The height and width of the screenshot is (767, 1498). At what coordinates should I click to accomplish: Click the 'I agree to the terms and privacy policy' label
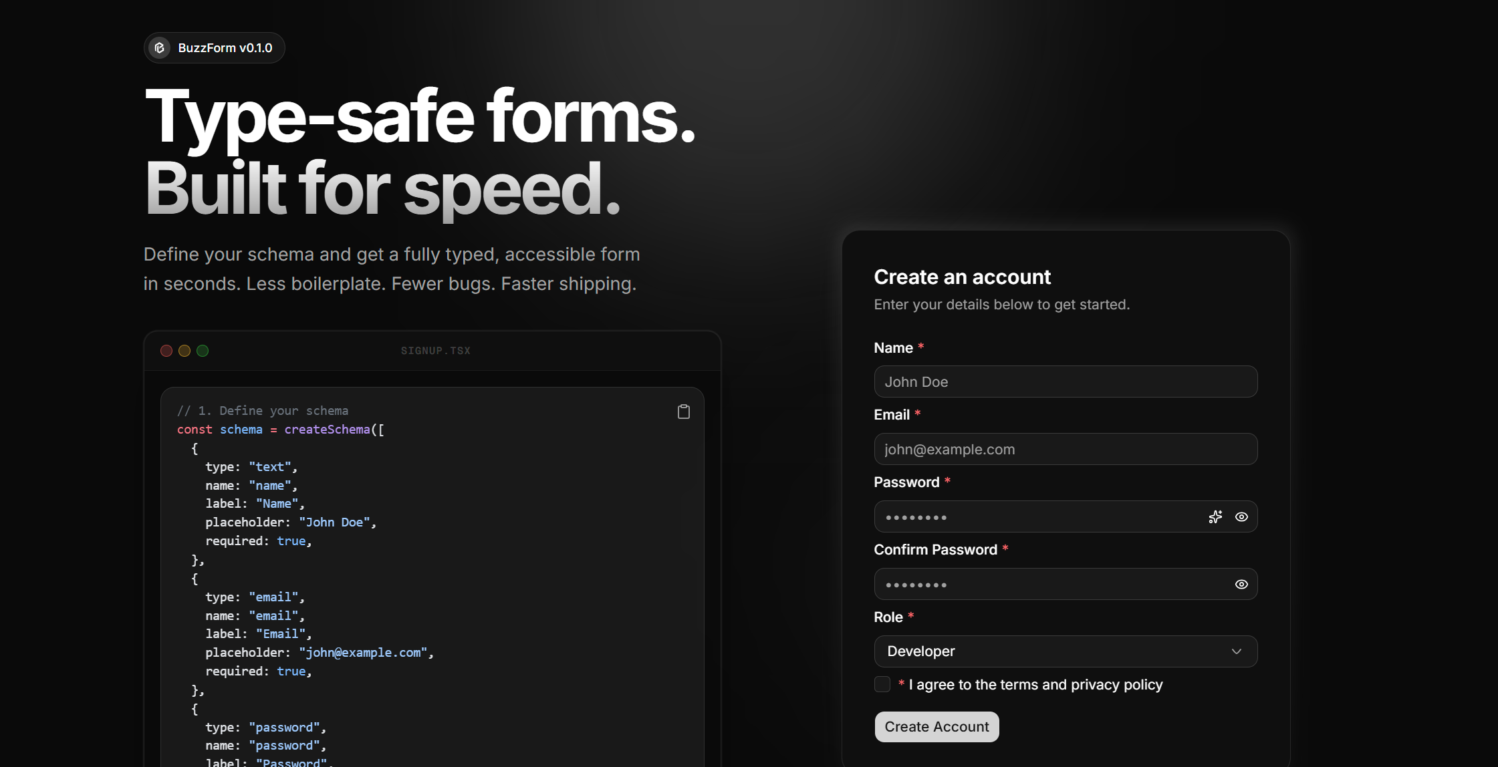(x=1035, y=684)
